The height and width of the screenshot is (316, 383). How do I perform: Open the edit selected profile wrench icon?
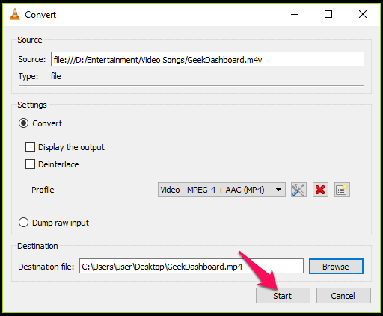point(298,190)
